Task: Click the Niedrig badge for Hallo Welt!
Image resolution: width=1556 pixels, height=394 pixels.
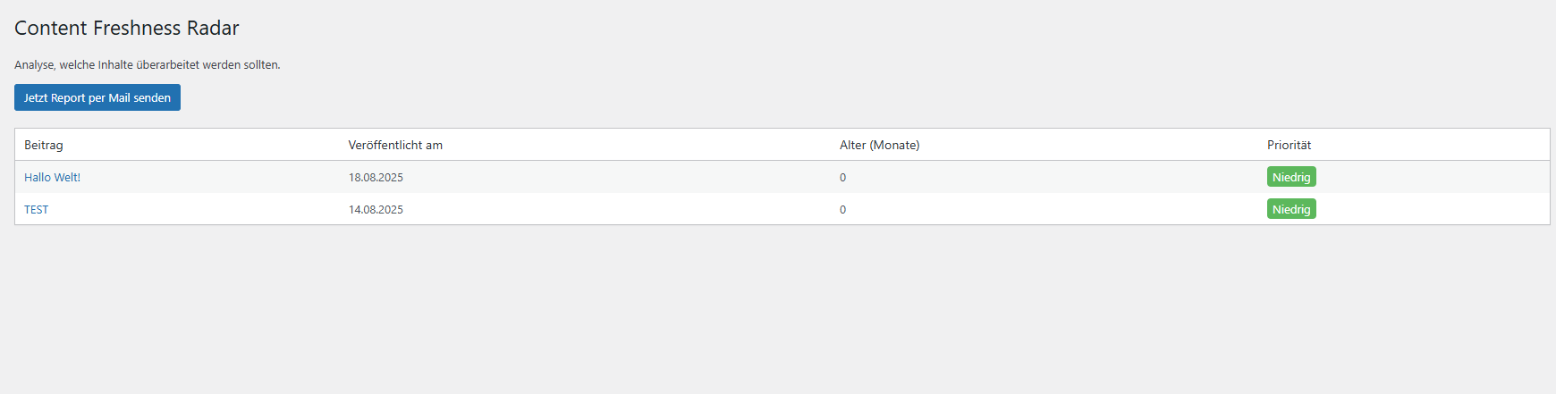Action: point(1291,177)
